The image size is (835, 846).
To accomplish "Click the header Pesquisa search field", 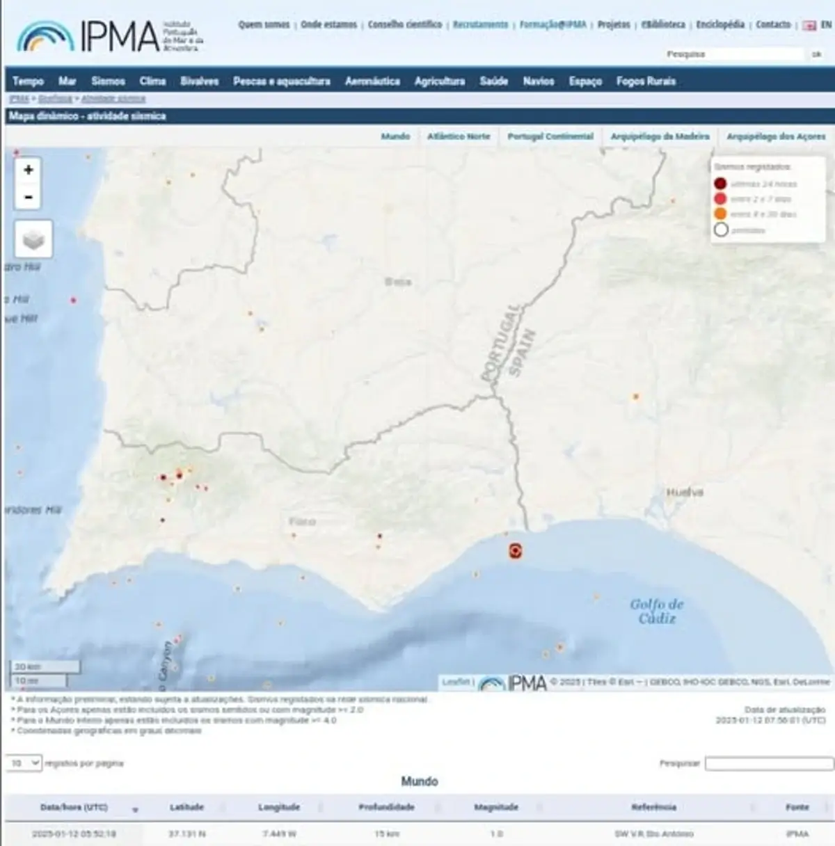I will pos(734,54).
